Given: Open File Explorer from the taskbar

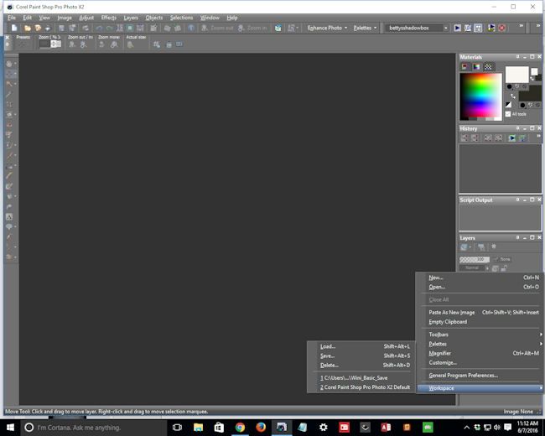Looking at the screenshot, I should tap(198, 427).
